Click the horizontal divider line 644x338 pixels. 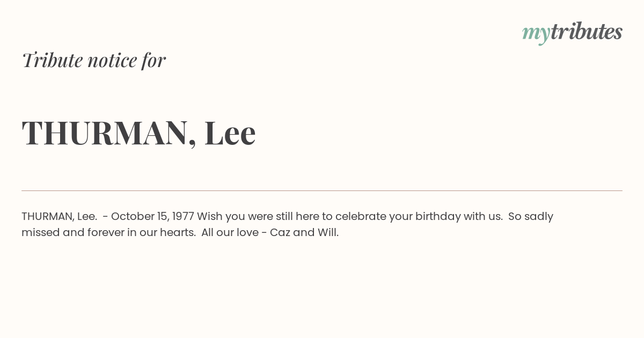322,190
